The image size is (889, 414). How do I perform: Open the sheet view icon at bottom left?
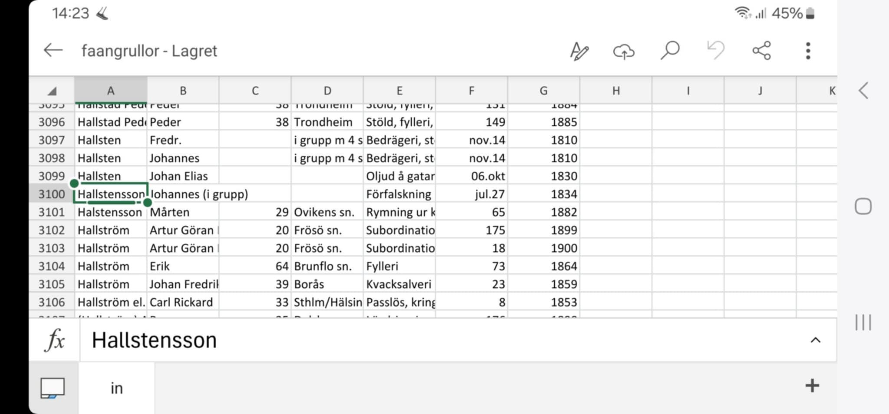click(x=53, y=388)
